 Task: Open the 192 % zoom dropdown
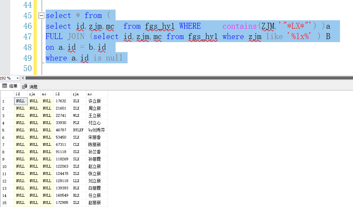coord(17,78)
